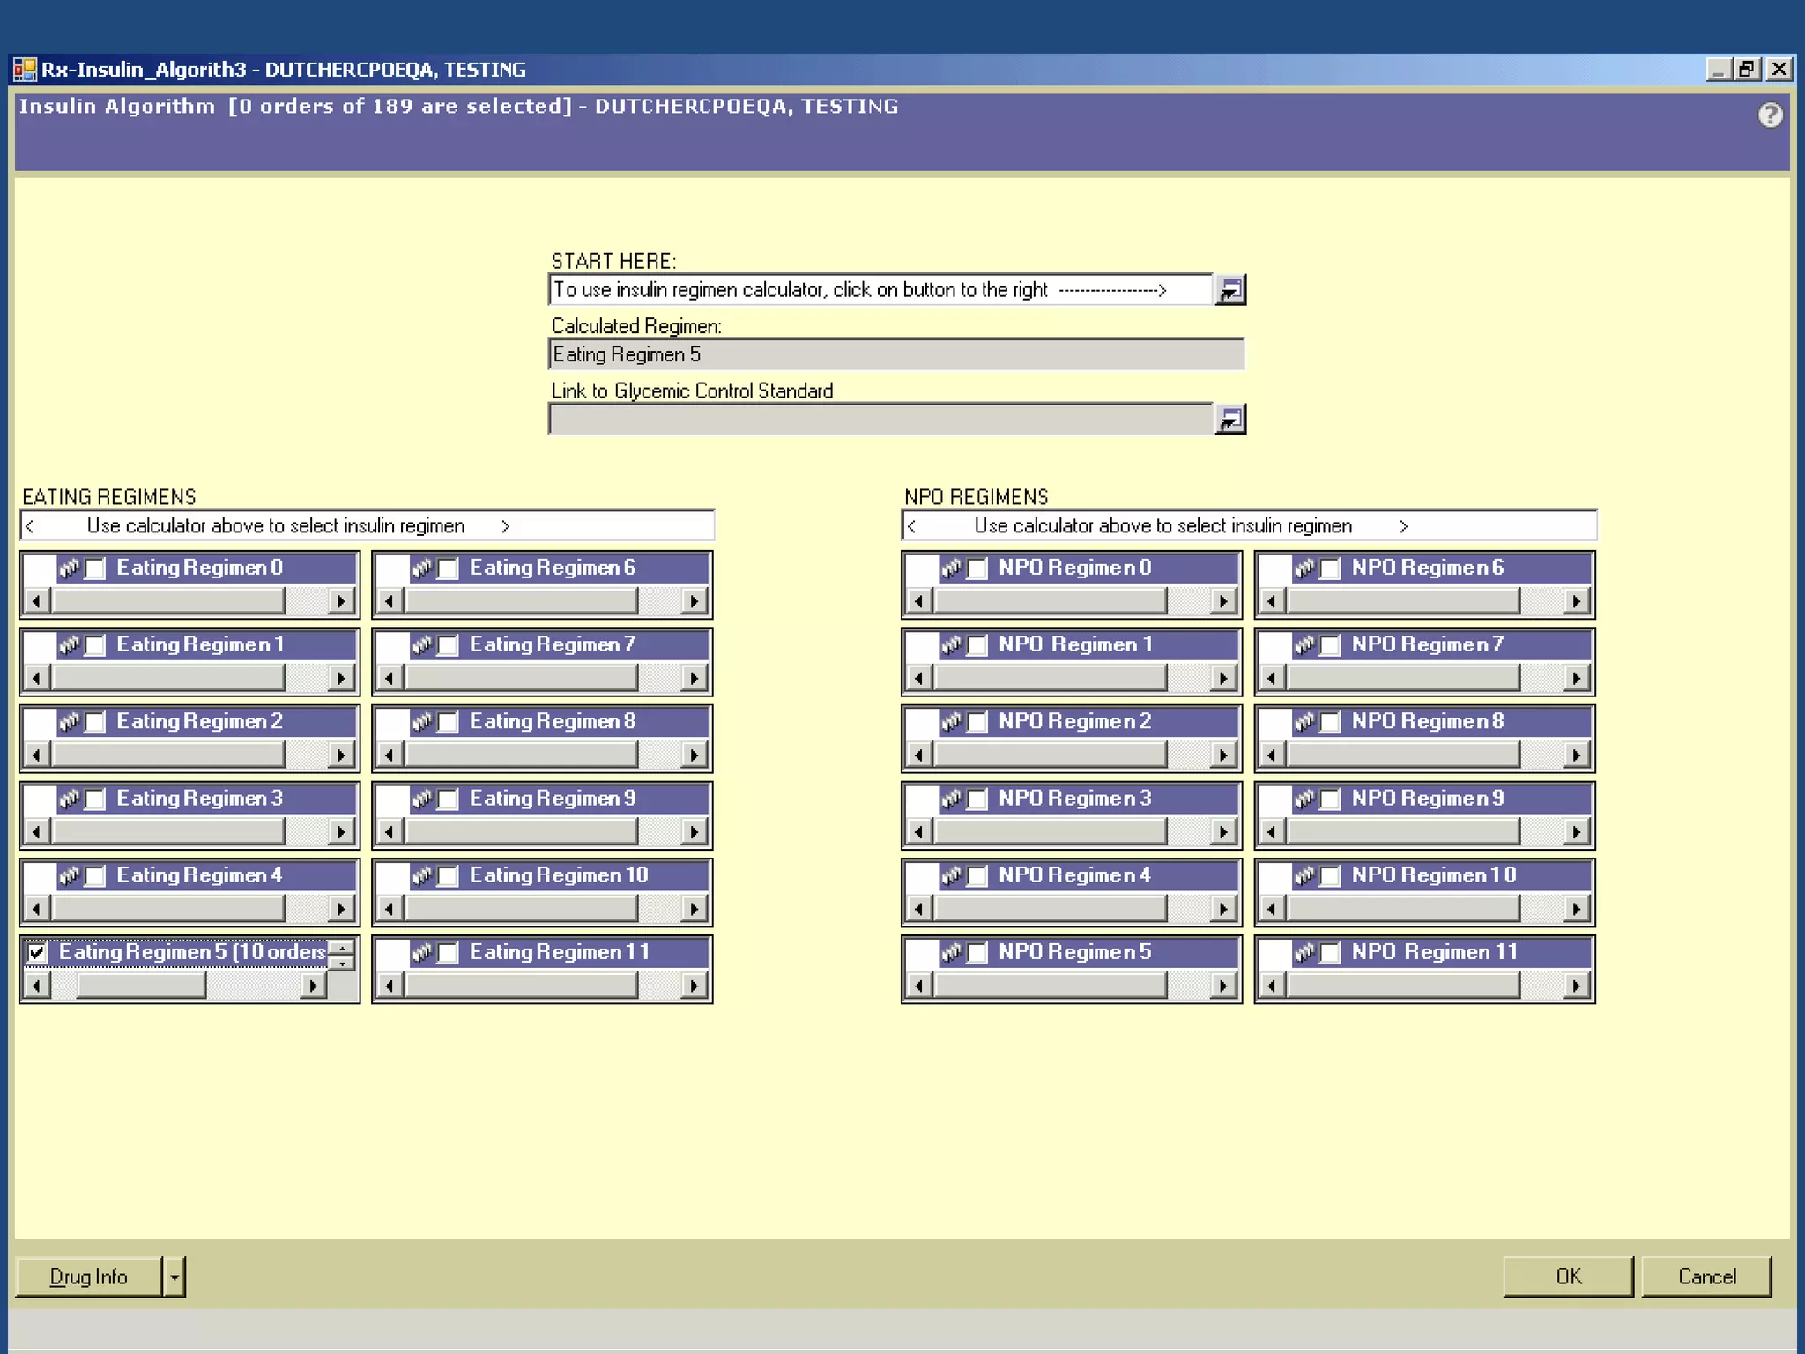This screenshot has width=1805, height=1354.
Task: Click the NPO Regimens calculator hint box
Action: (1249, 526)
